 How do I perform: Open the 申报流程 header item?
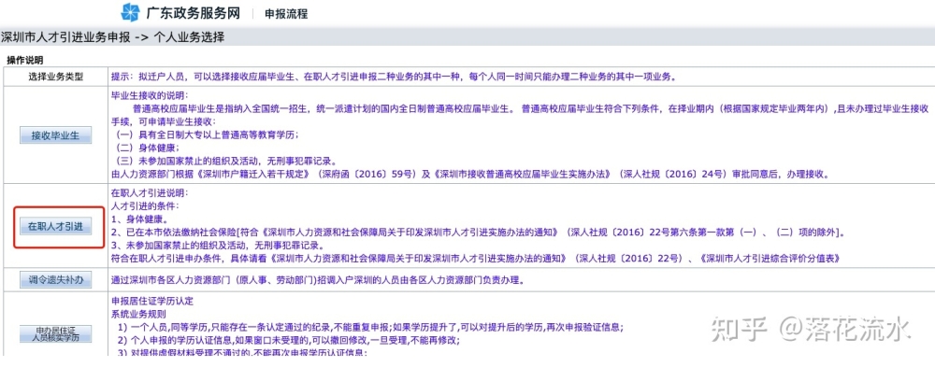click(x=286, y=14)
